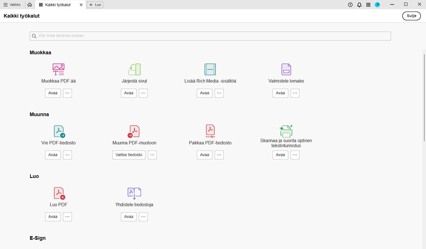Viewport: 426px width, 249px height.
Task: Click the Luo PDF label
Action: point(58,205)
